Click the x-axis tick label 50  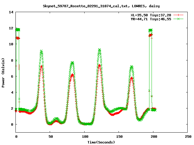51,137
